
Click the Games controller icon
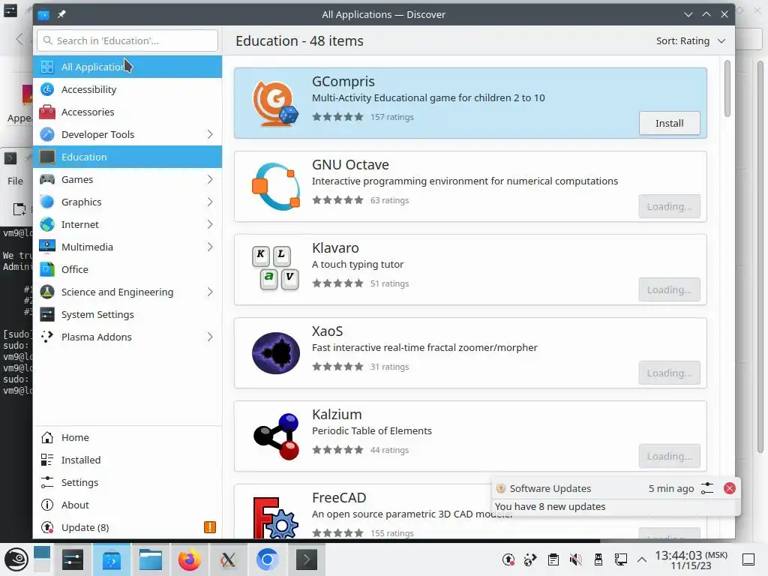(x=47, y=180)
